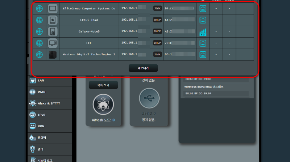Click the LAN sidebar icon
The image size is (290, 162).
click(x=33, y=81)
